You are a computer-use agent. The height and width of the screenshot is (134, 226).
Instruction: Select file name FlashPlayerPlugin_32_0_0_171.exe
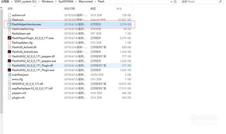[x=33, y=38]
